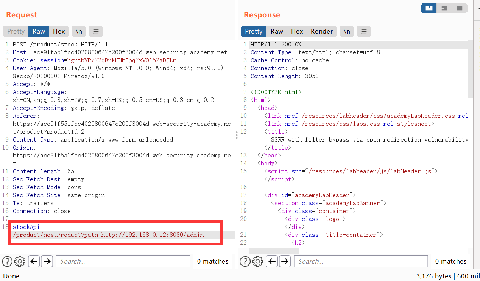The width and height of the screenshot is (480, 281).
Task: Click 'Cache-Control: no-cache' response header
Action: pyautogui.click(x=290, y=60)
